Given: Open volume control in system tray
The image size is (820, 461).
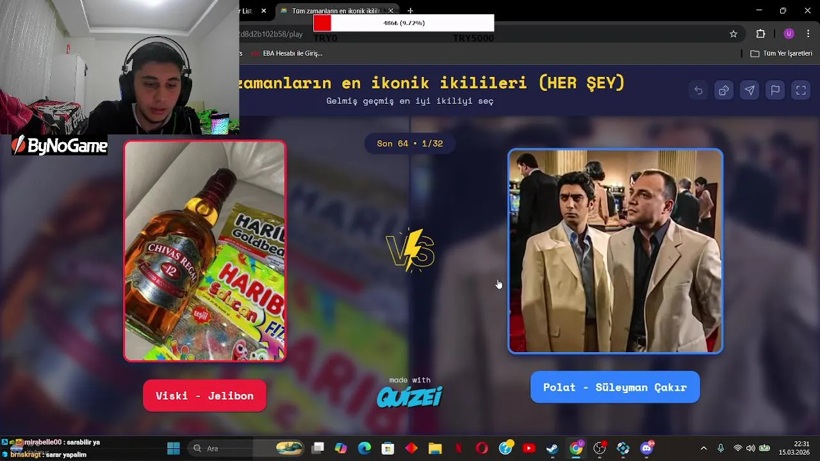Looking at the screenshot, I should tap(751, 448).
